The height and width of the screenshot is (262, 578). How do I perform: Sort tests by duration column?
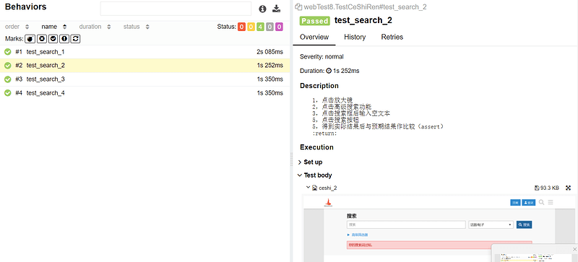point(95,27)
